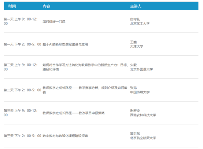Screen dimensions: 203x149
Task: Select the 合作学习方法 session title
Action: [85, 67]
